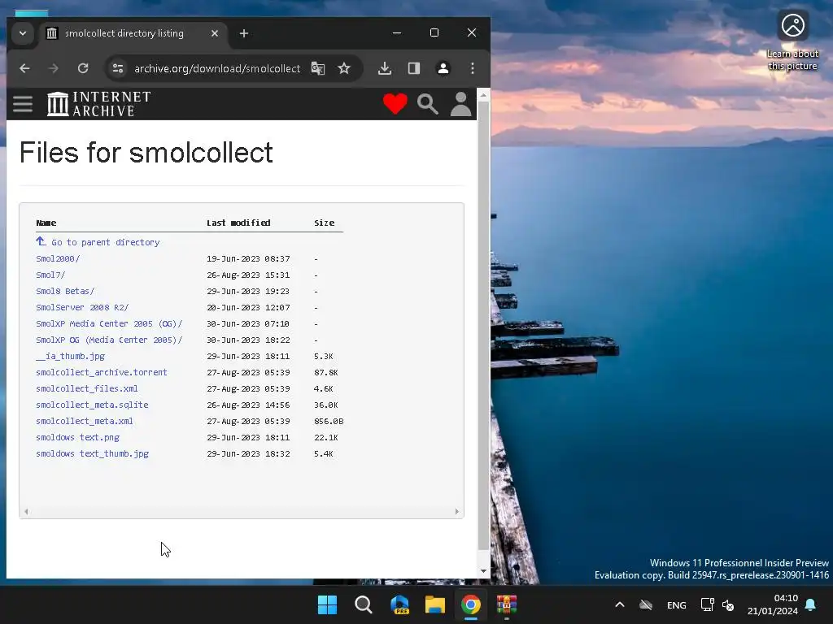This screenshot has height=624, width=833.
Task: Open Chrome profile menu
Action: pyautogui.click(x=443, y=68)
